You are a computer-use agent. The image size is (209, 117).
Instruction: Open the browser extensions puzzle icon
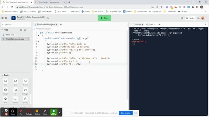click(193, 7)
